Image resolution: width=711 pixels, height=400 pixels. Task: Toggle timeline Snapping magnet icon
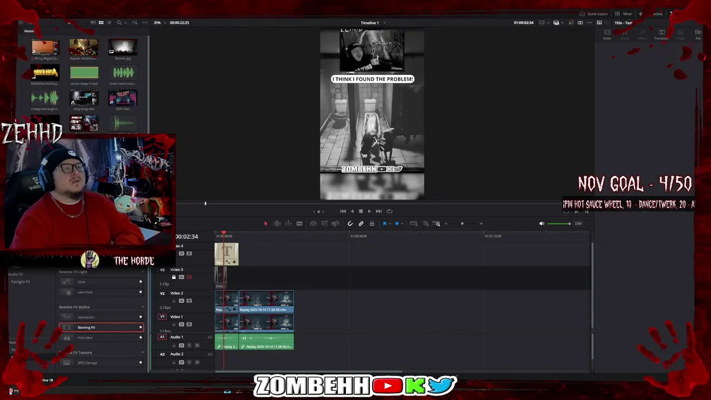click(350, 223)
